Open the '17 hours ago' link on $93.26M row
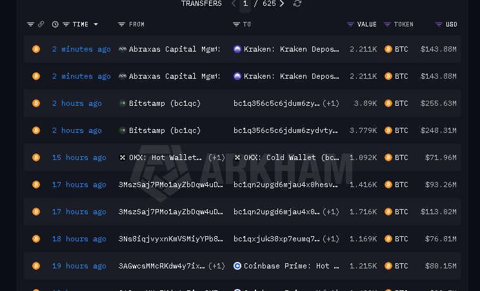Viewport: 480px width, 291px height. [x=79, y=185]
